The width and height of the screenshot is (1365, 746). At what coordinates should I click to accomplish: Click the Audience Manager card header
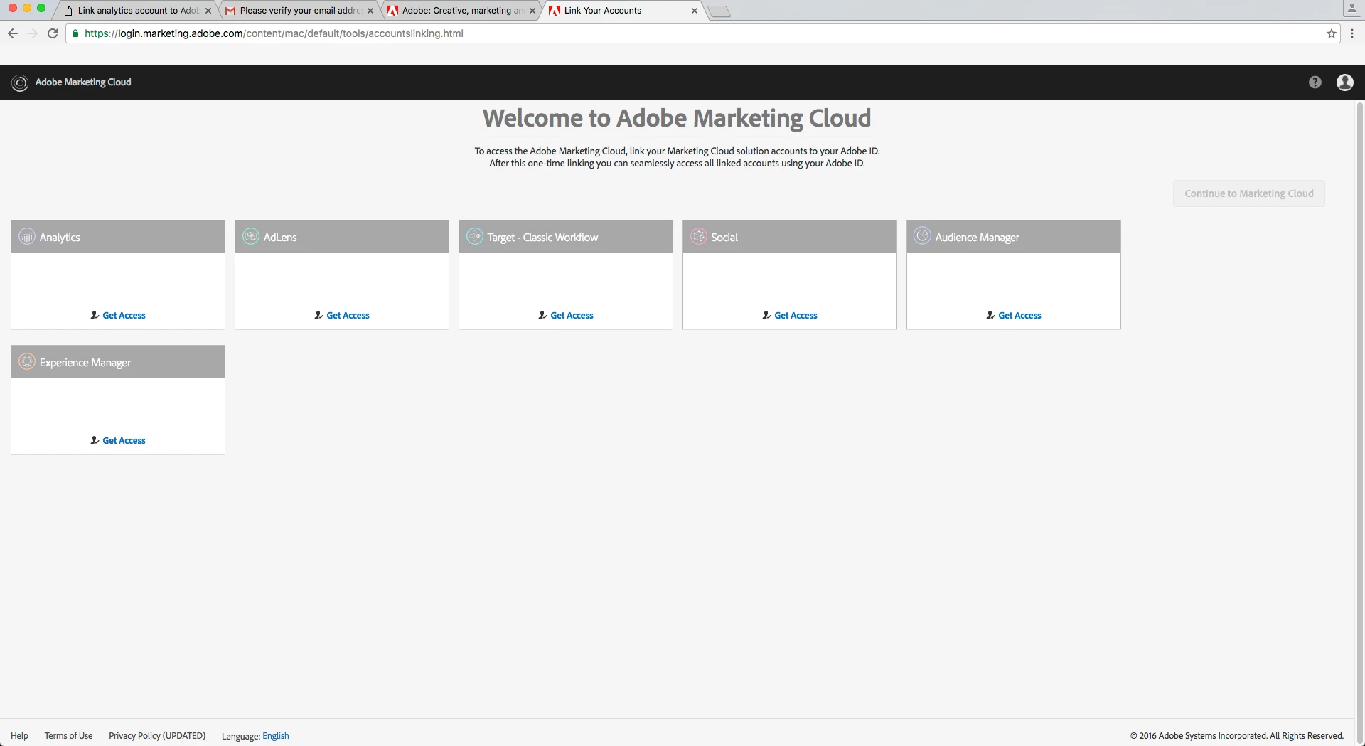1014,237
